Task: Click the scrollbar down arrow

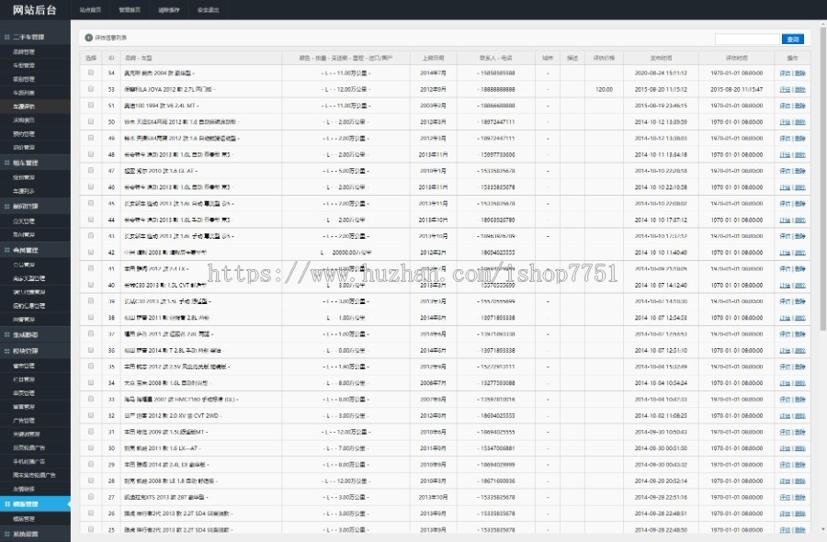Action: point(822,530)
